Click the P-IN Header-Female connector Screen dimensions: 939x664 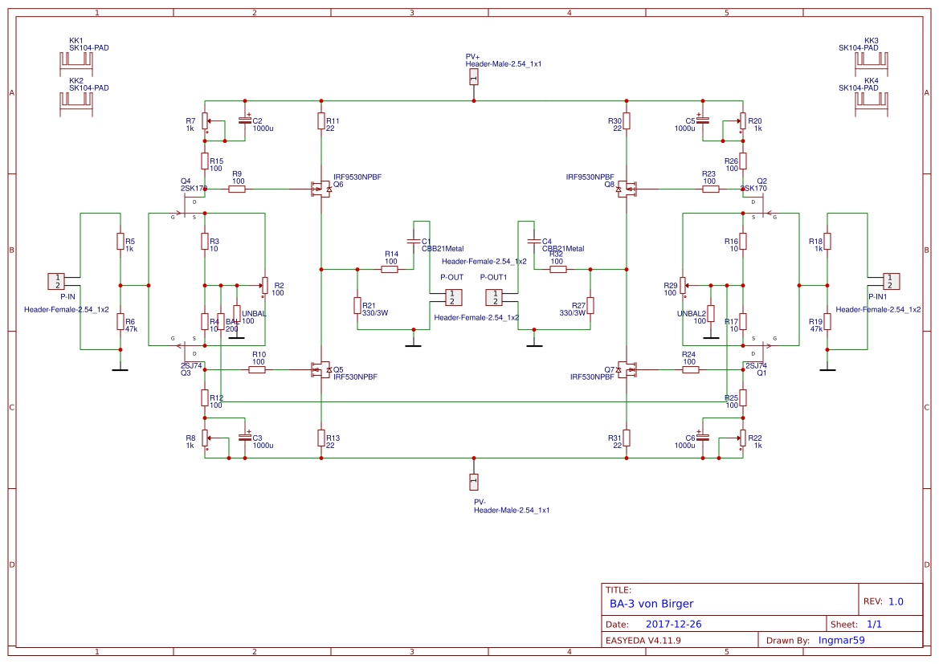click(57, 282)
